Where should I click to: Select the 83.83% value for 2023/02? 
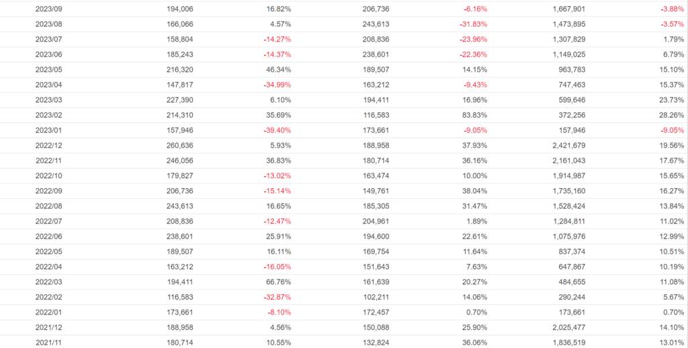tap(473, 115)
